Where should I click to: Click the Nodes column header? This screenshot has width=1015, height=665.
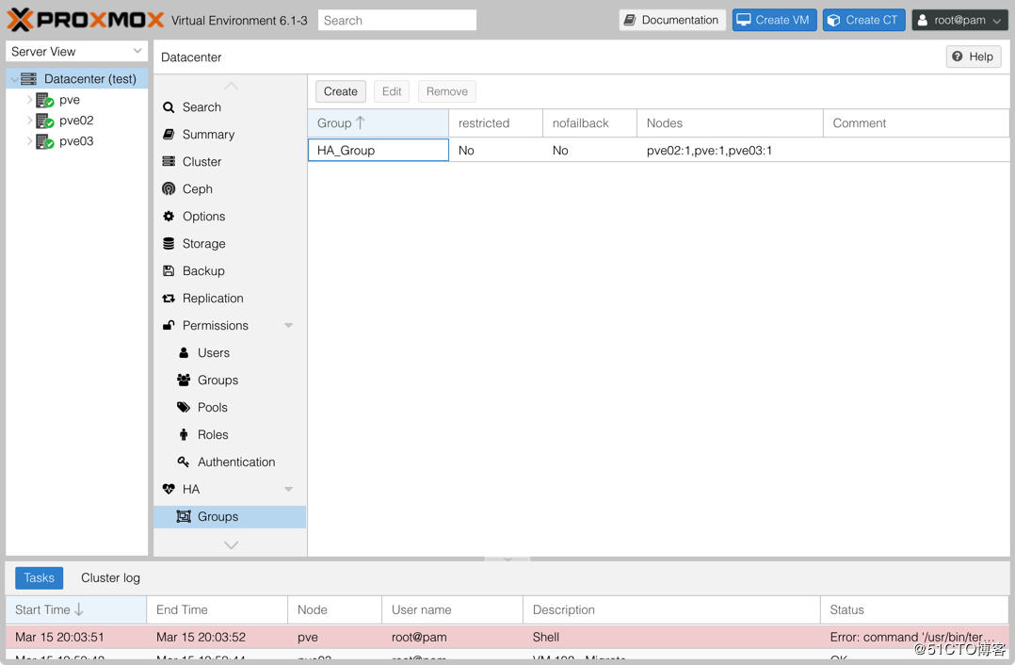click(x=731, y=123)
